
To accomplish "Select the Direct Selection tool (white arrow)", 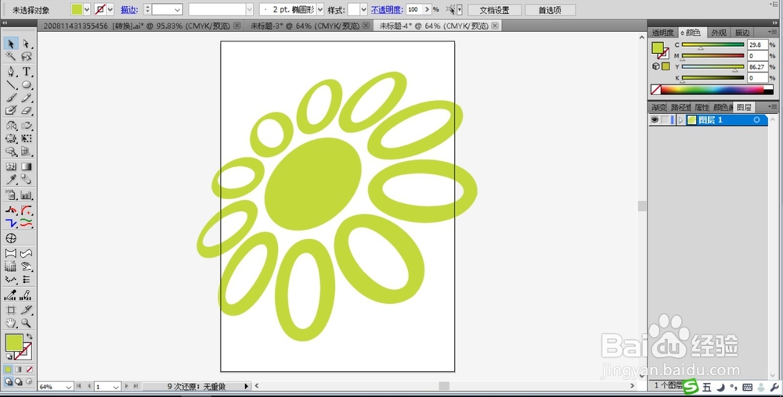I will click(x=26, y=44).
